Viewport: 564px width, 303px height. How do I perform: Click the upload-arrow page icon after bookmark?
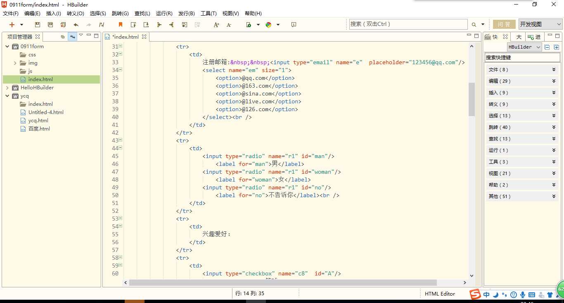133,25
